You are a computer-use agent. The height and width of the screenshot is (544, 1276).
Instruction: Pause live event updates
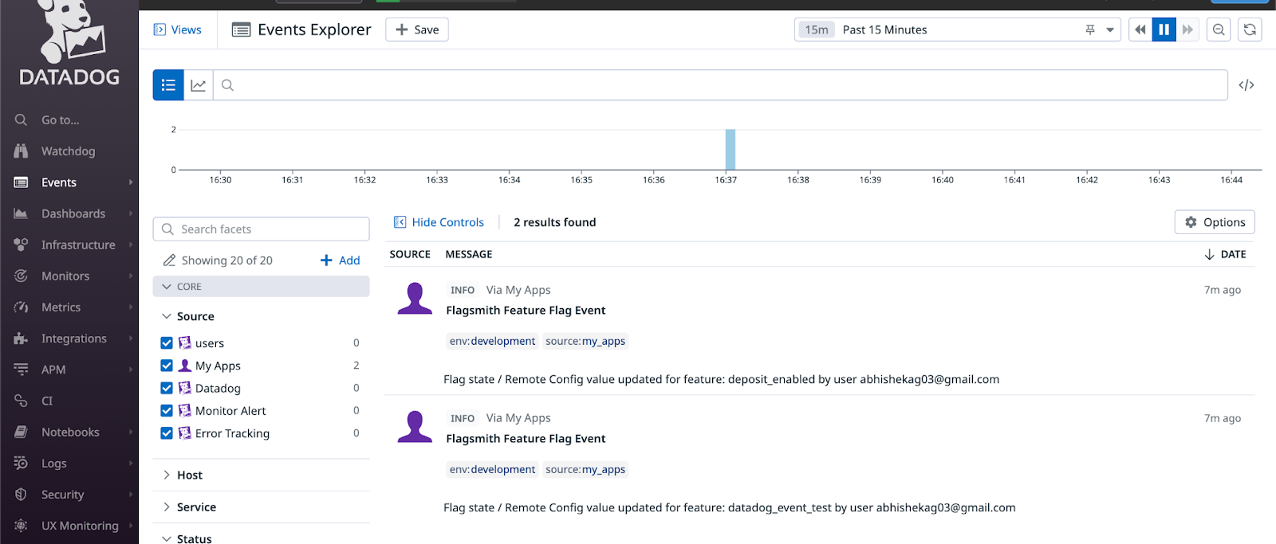coord(1164,29)
